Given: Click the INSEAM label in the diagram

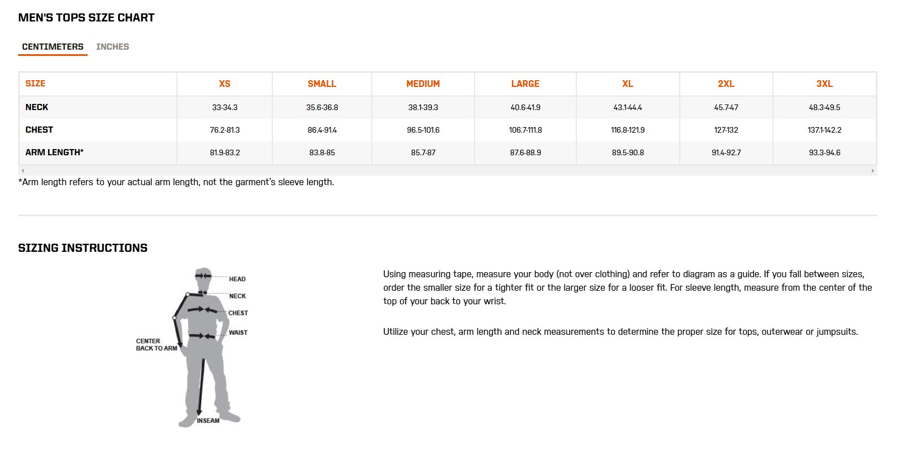Looking at the screenshot, I should 208,421.
